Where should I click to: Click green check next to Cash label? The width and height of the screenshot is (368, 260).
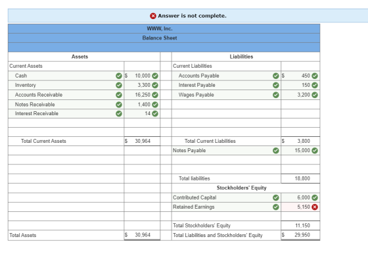(x=119, y=76)
